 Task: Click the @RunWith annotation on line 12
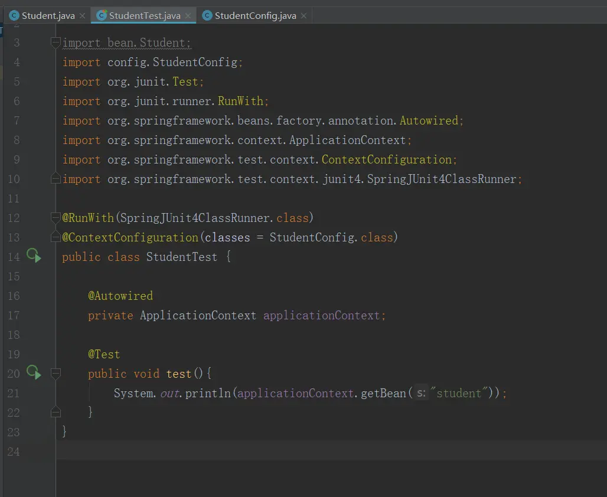(x=88, y=218)
